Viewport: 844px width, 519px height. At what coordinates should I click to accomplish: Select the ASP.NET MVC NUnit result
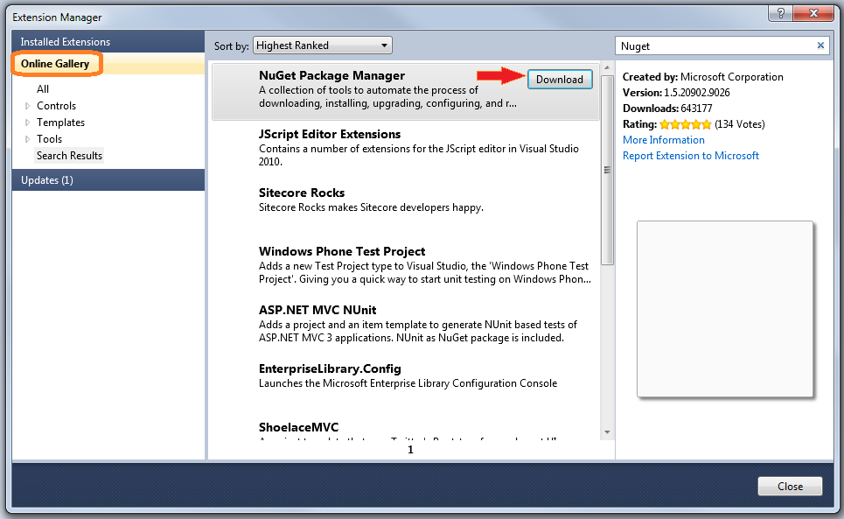coord(405,324)
